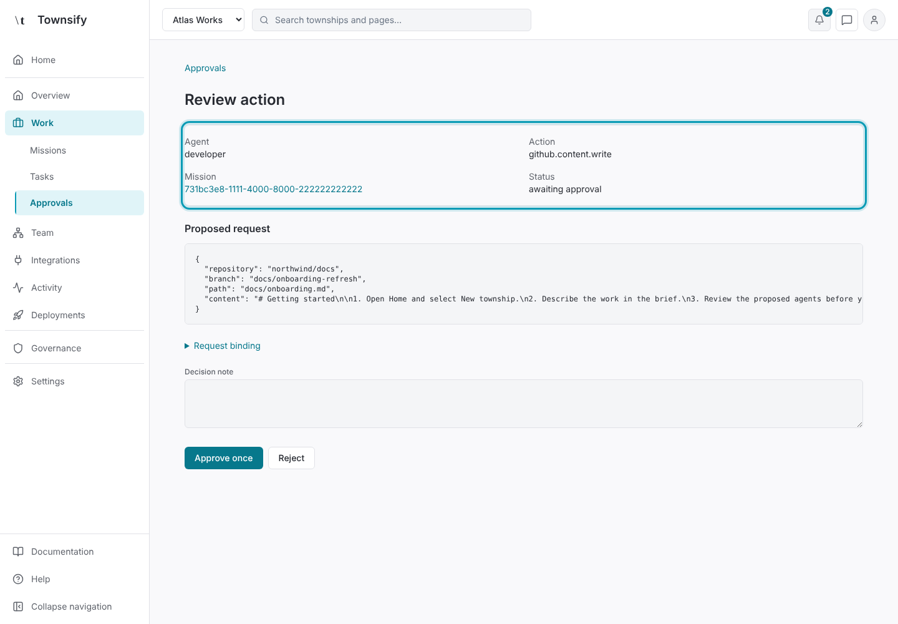Viewport: 898px width, 624px height.
Task: Open the chat messages icon
Action: 847,20
